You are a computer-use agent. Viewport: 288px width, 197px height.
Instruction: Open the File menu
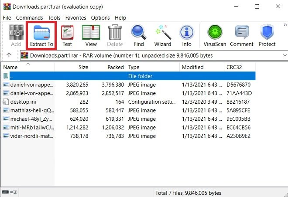click(x=7, y=18)
